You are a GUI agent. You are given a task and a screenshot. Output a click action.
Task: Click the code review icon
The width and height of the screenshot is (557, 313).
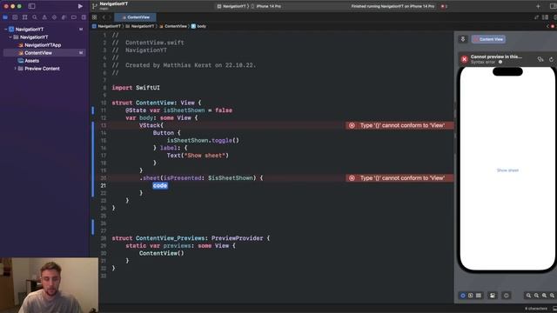point(536,17)
